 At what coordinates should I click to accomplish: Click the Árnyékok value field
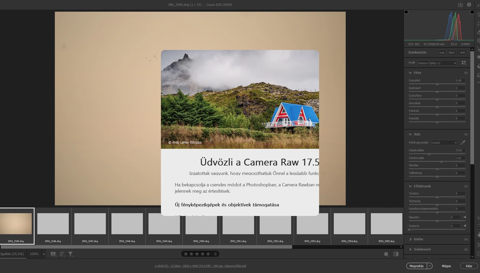[460, 103]
